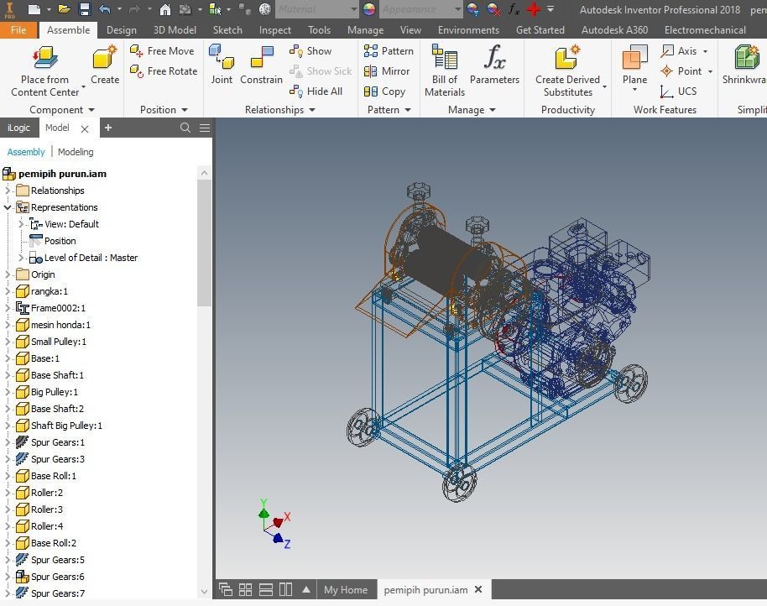Close the pemipih purun.iam document tab
The image size is (767, 606).
point(478,589)
